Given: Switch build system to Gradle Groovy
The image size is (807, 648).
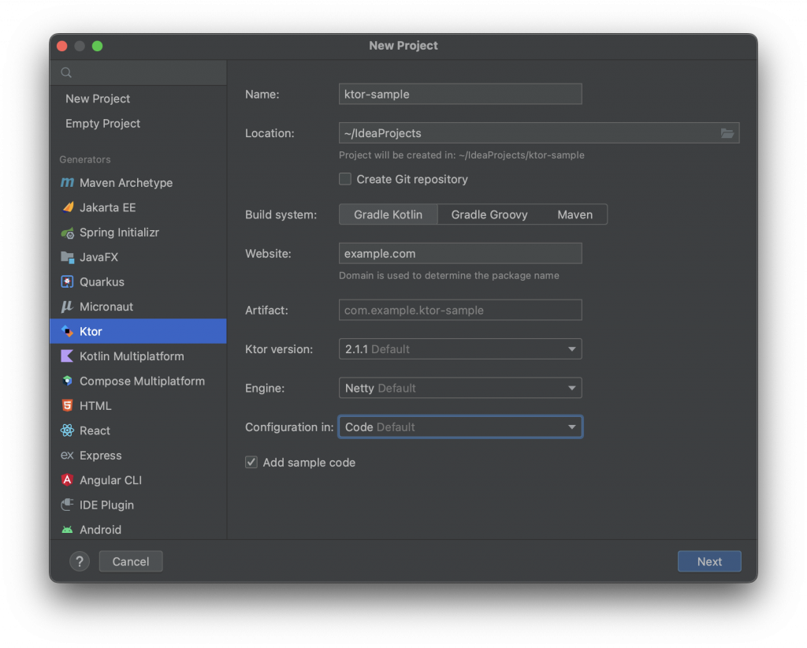Looking at the screenshot, I should [x=489, y=214].
